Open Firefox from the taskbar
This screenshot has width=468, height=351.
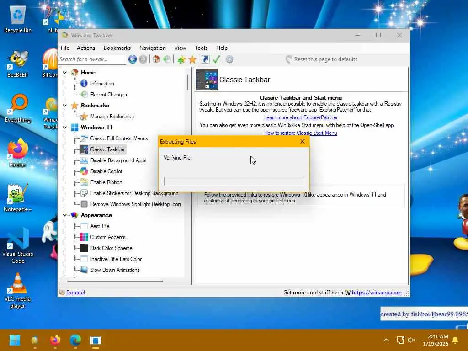55,340
